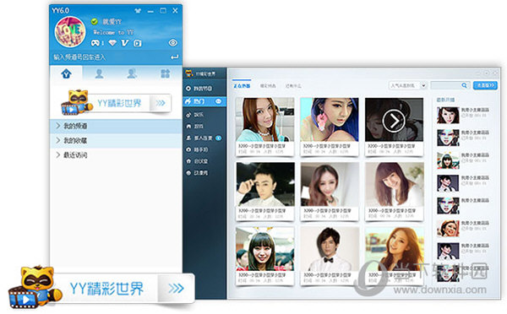This screenshot has height=314, width=507.
Task: Switch to the single-person contacts tab
Action: 99,73
